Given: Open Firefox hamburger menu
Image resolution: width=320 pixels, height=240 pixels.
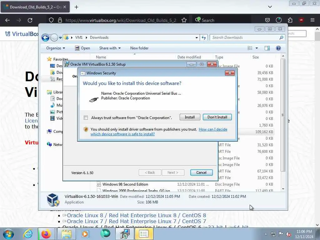Looking at the screenshot, I should tap(312, 20).
